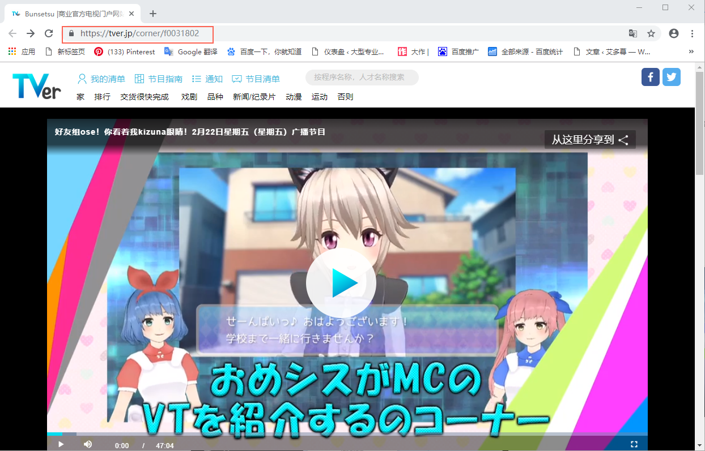
Task: Open the (133) Pinterest bookmark
Action: coord(125,51)
